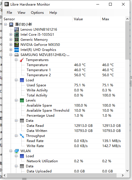132x180 pixels.
Task: Click the motherboard icon for Lenovo LNVNB161216
Action: [17, 30]
